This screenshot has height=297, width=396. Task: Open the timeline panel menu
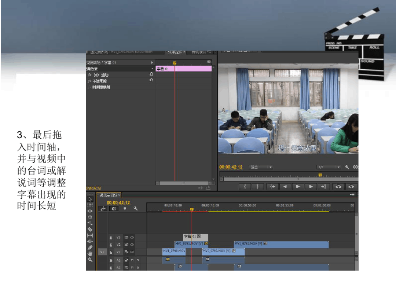point(352,195)
